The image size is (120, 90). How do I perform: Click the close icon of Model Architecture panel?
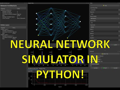point(26,3)
